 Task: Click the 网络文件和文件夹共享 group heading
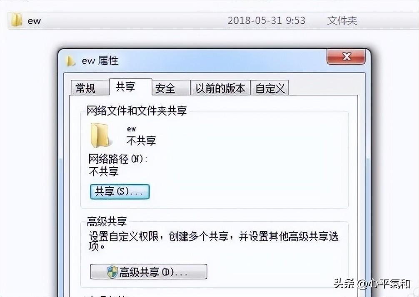137,111
